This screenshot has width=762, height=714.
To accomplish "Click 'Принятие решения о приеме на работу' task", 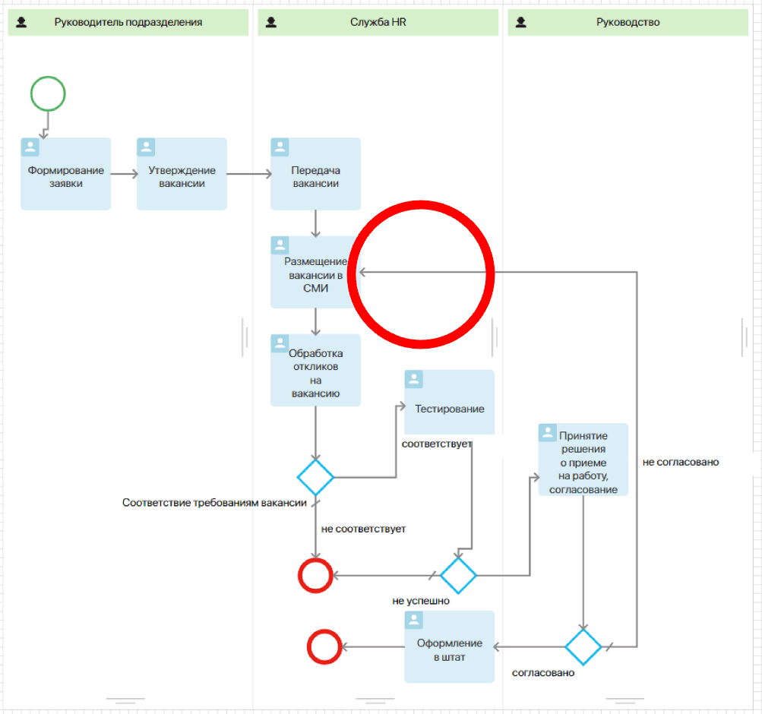I will [x=583, y=462].
